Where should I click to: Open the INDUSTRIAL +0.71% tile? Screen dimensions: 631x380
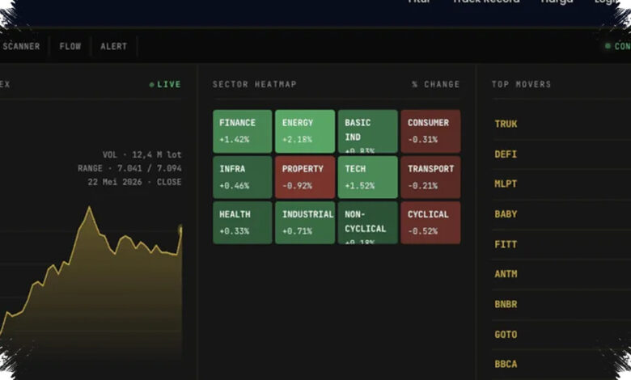coord(305,223)
